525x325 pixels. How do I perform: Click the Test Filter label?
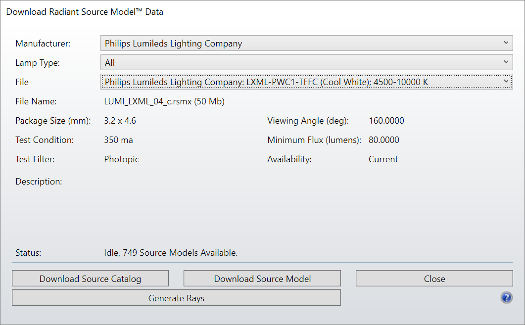point(35,159)
